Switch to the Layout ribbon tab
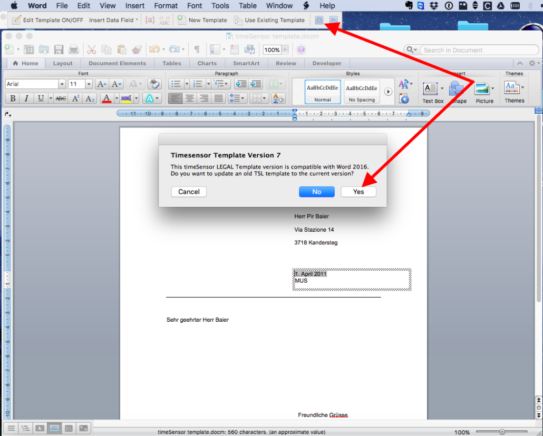This screenshot has width=543, height=436. 63,63
